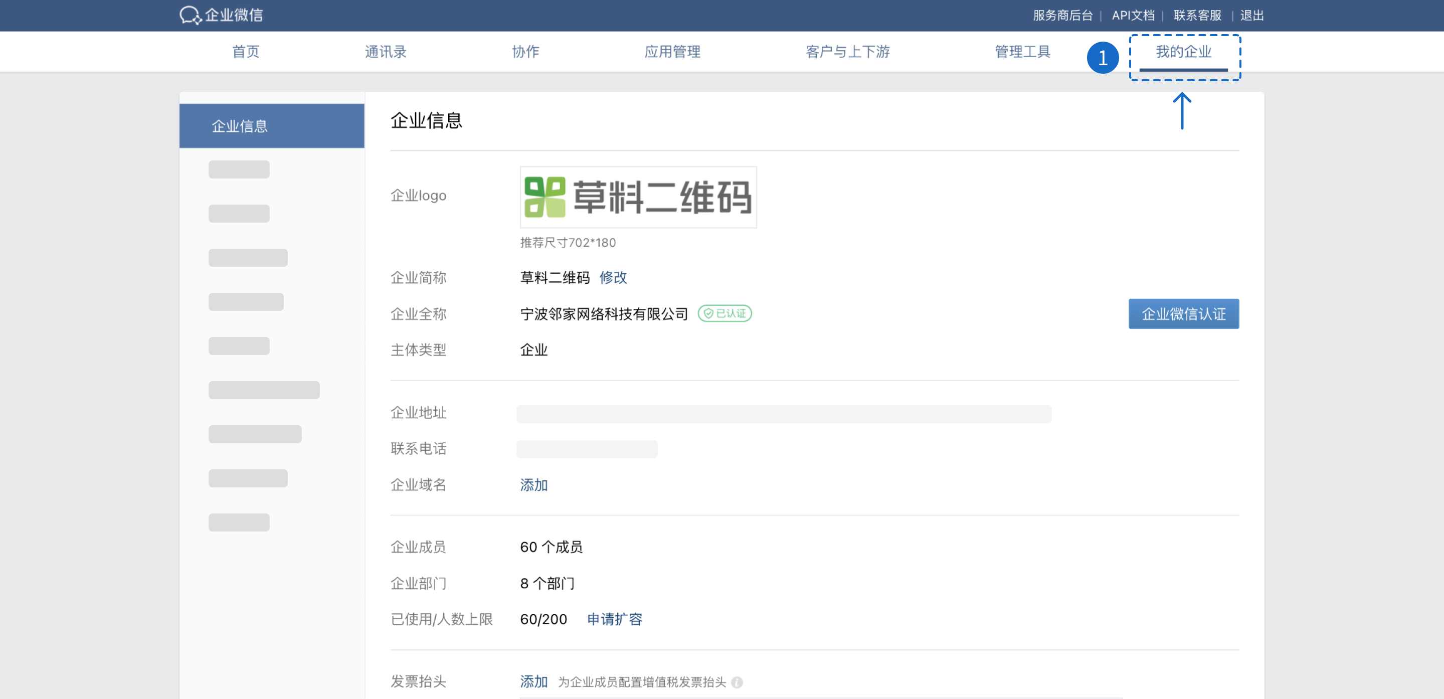Click the company name 宁波邻家网络科技有限公司
Image resolution: width=1444 pixels, height=699 pixels.
point(604,314)
